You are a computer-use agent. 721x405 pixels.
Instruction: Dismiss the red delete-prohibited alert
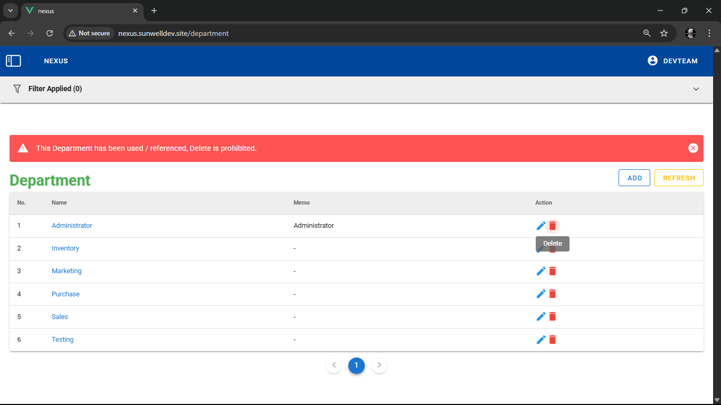(693, 148)
